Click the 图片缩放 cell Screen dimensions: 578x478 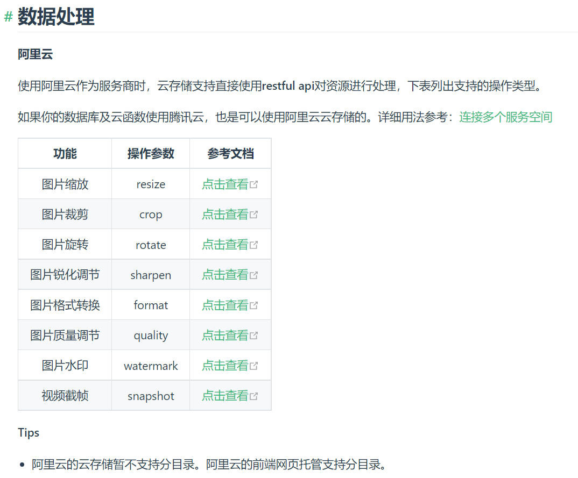pos(65,184)
